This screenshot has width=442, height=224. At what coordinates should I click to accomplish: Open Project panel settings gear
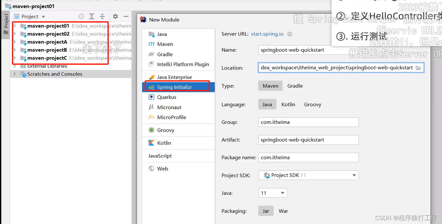click(x=115, y=16)
